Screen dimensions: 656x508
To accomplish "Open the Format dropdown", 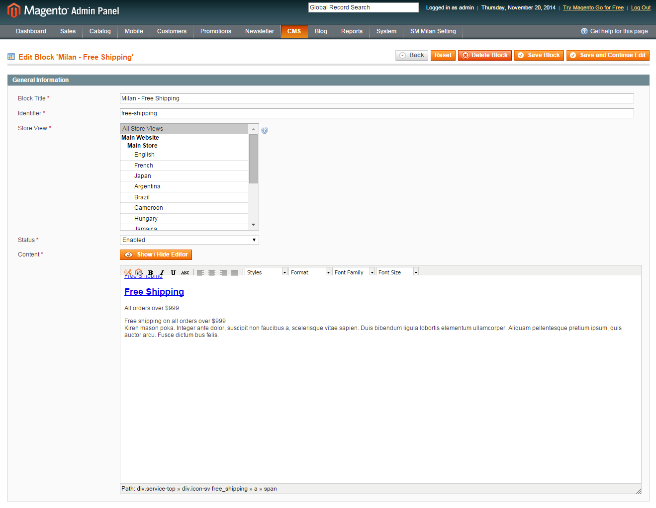I will pyautogui.click(x=310, y=272).
